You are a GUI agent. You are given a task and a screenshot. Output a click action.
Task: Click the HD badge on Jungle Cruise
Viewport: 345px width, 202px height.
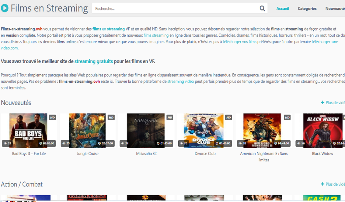[111, 117]
